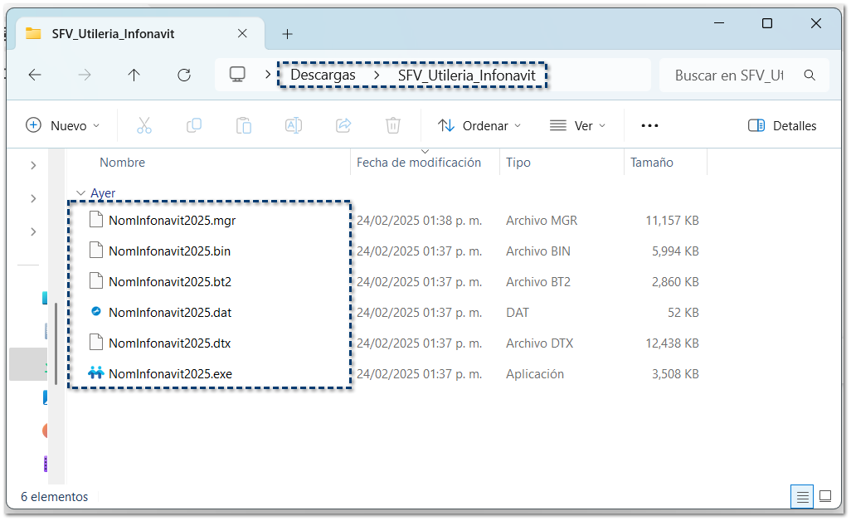Click the NomInfonavit2025.bin file icon
Image resolution: width=851 pixels, height=521 pixels.
click(96, 251)
